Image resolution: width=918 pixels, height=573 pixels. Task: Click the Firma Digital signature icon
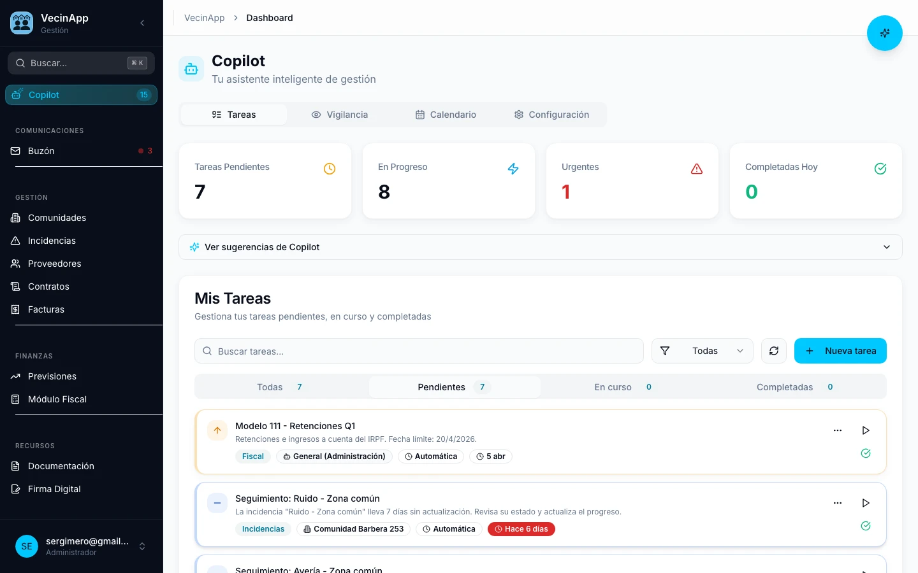[14, 489]
